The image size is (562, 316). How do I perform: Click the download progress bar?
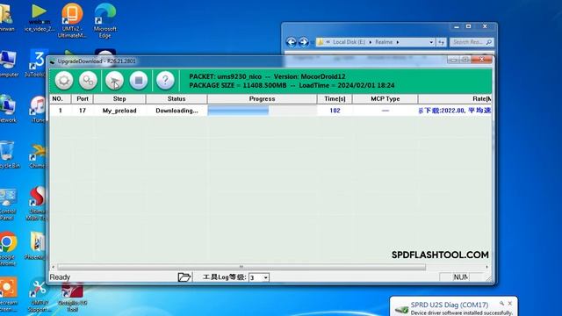pos(262,111)
